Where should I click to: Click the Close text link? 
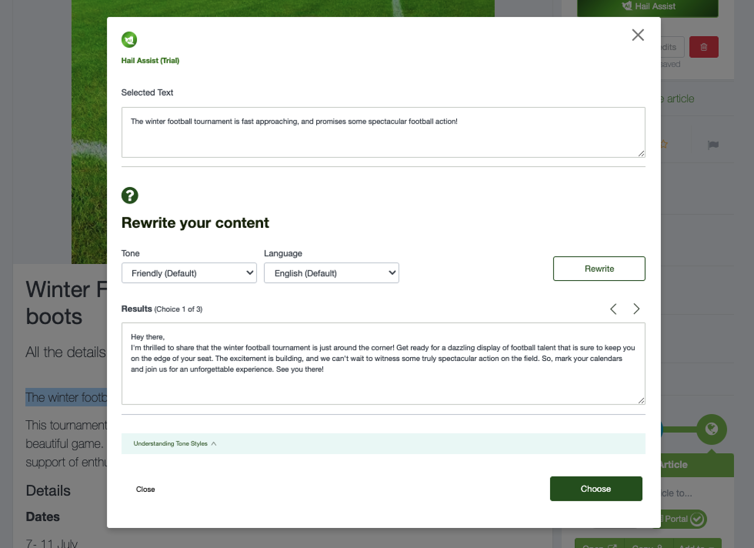145,489
